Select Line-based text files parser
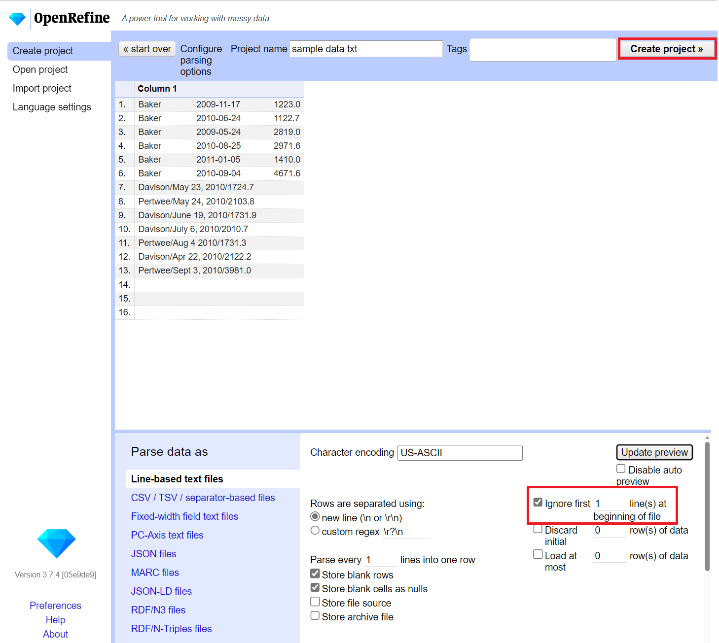Image resolution: width=719 pixels, height=643 pixels. coord(213,479)
